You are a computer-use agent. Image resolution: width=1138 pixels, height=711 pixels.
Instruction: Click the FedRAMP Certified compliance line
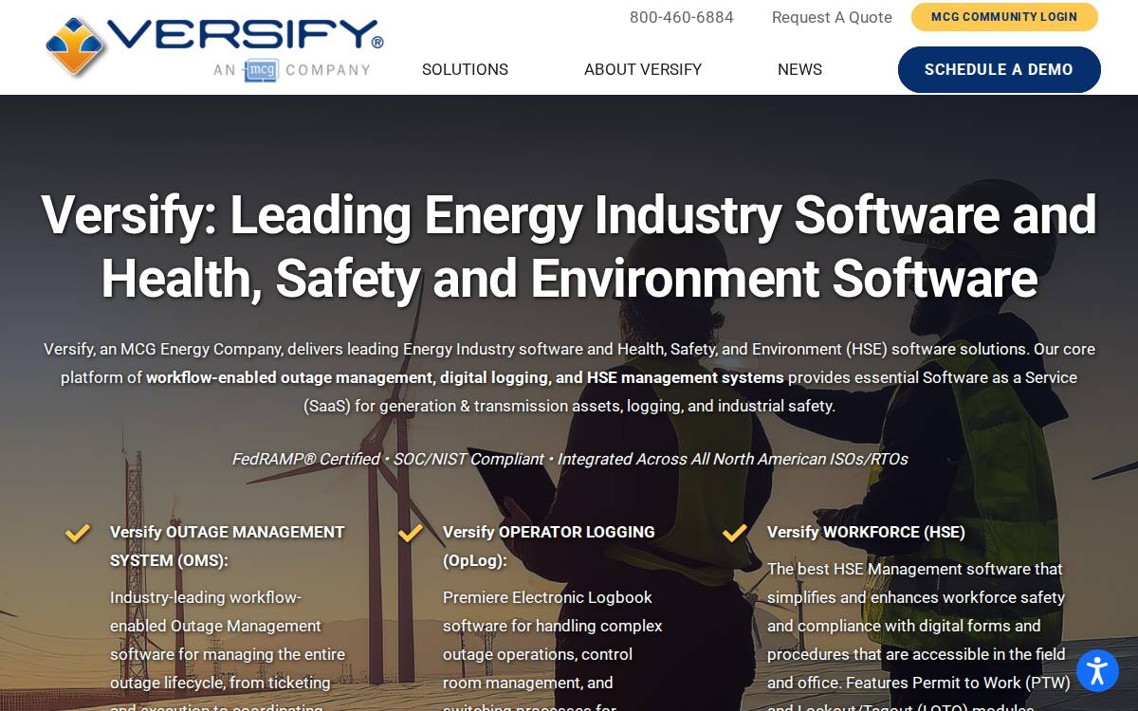point(569,459)
